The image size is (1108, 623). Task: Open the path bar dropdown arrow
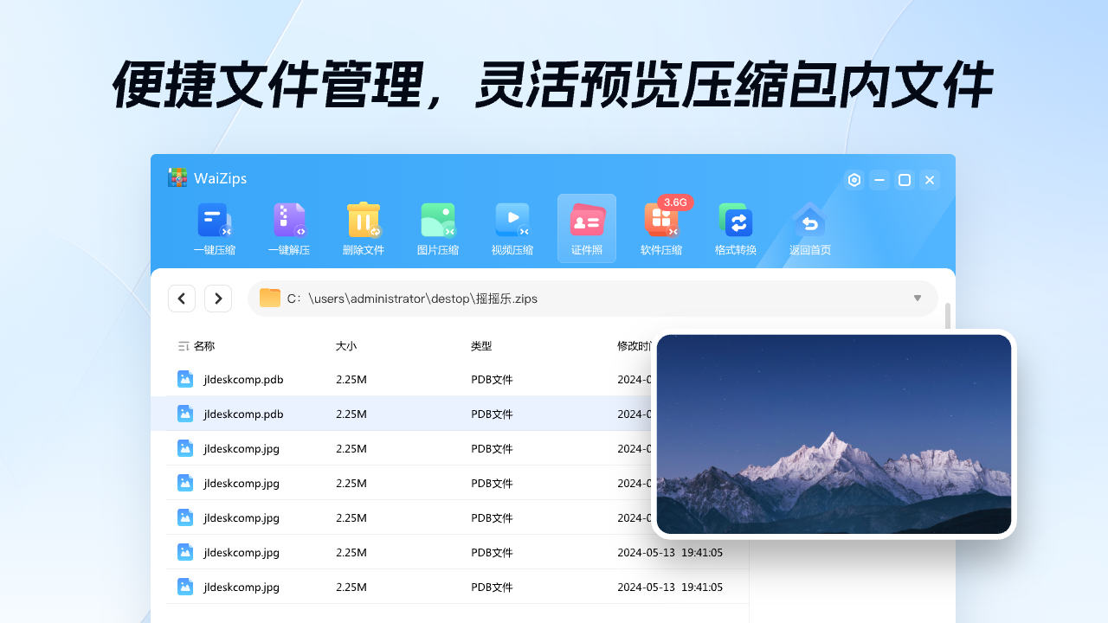917,298
